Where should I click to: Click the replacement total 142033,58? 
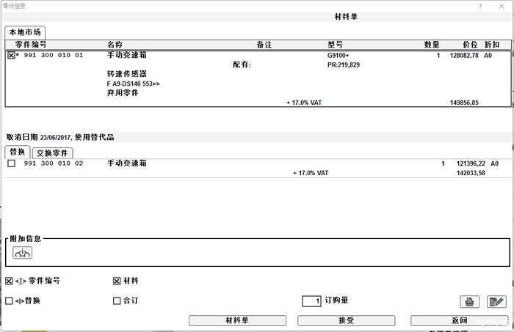tap(471, 173)
